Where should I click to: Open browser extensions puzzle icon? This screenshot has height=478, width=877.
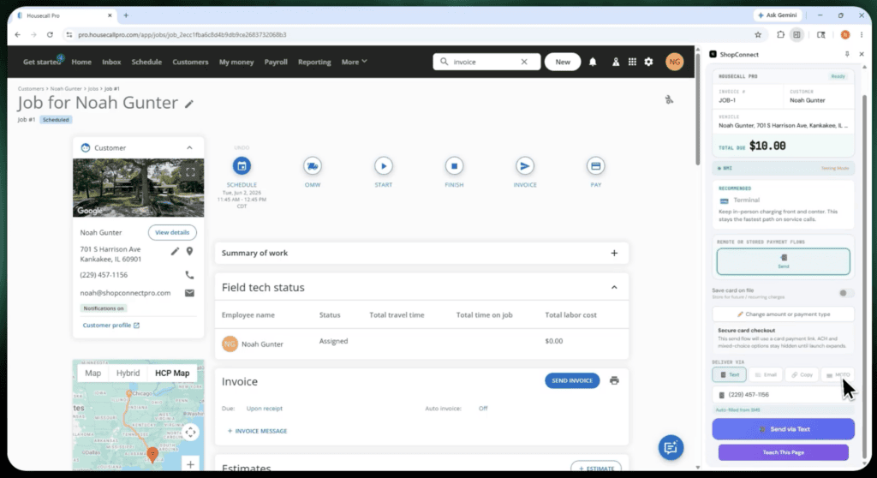[x=780, y=35]
